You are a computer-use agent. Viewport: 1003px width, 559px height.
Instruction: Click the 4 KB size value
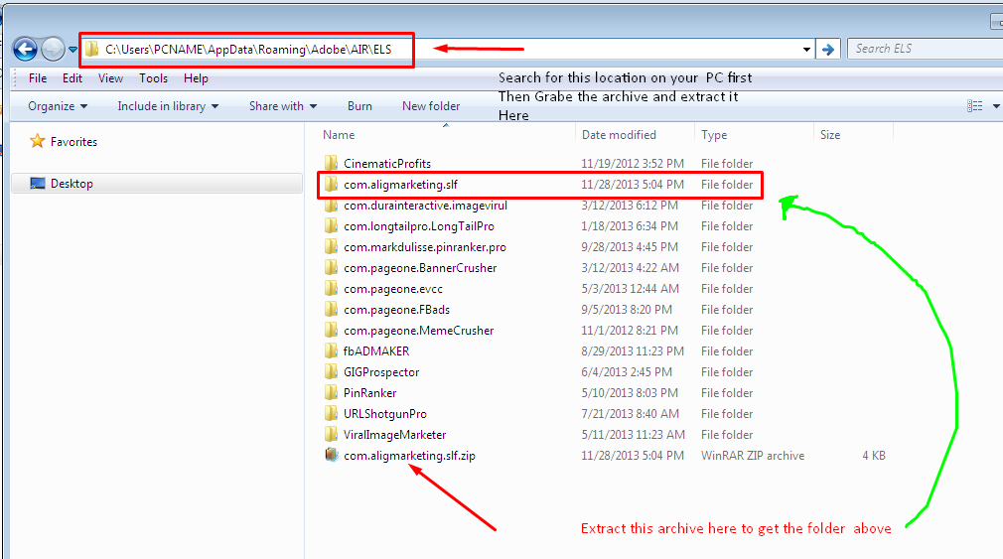tap(874, 456)
